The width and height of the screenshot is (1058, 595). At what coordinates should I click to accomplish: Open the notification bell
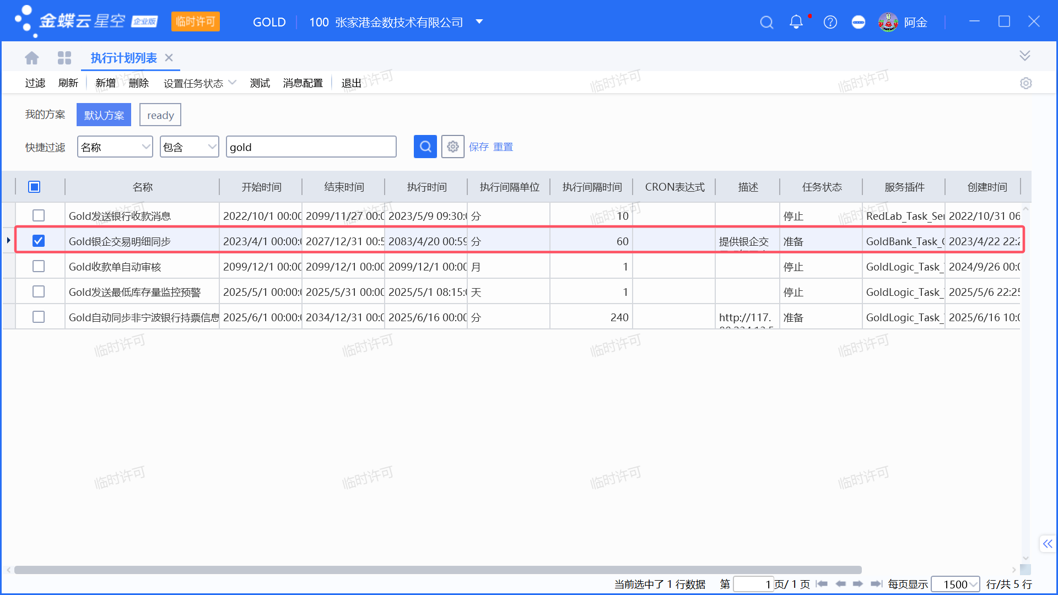click(x=796, y=22)
